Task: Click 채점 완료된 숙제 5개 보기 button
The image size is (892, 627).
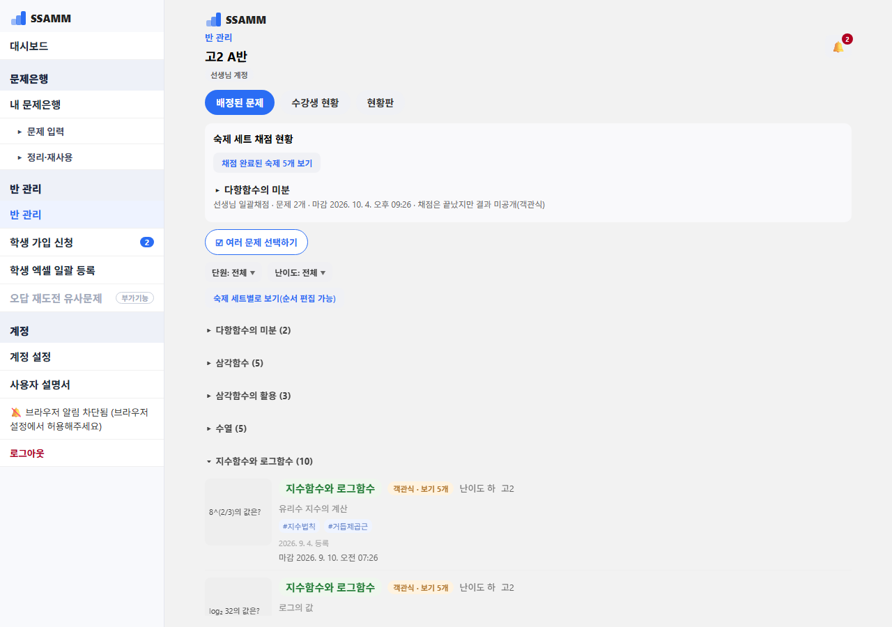Action: [x=267, y=163]
